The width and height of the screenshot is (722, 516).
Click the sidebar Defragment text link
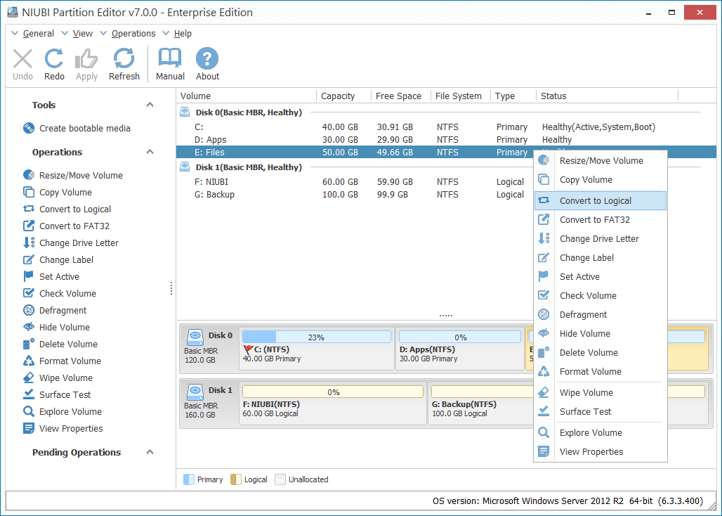point(63,311)
